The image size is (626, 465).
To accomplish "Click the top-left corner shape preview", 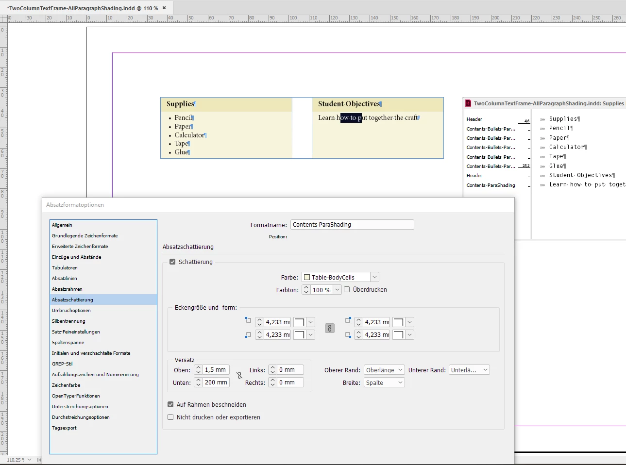I will coord(299,322).
